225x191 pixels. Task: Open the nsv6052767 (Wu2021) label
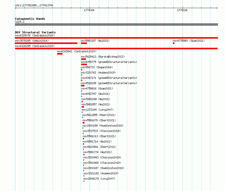pyautogui.click(x=96, y=94)
